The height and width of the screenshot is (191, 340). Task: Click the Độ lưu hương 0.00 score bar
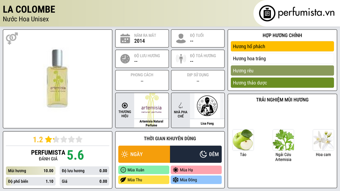[x=84, y=171]
